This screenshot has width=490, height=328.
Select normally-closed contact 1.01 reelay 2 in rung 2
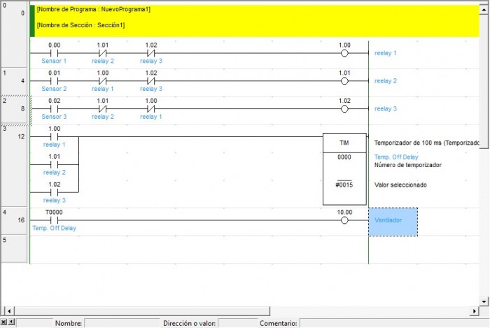[x=102, y=108]
